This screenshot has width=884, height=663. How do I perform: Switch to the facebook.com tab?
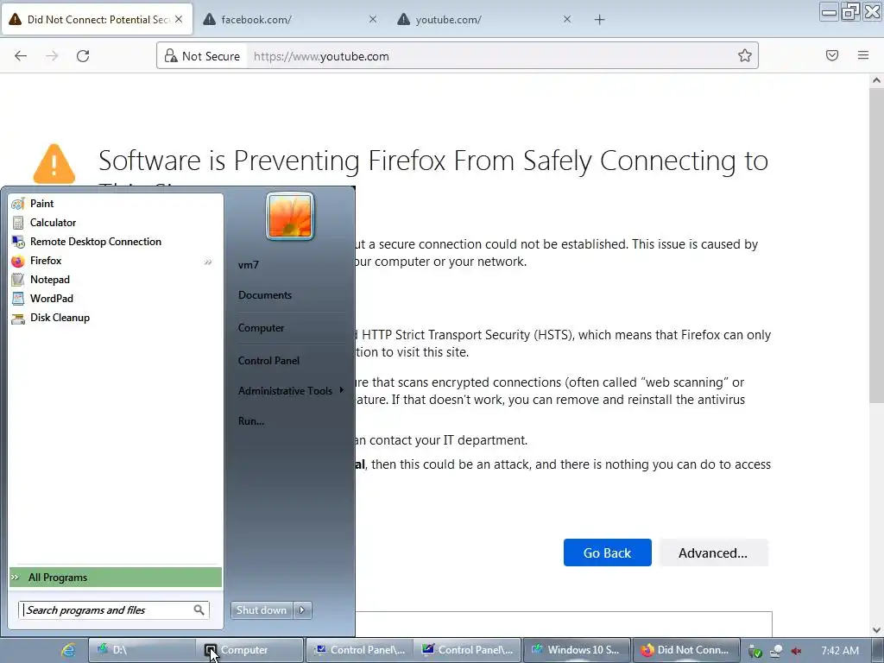click(290, 20)
